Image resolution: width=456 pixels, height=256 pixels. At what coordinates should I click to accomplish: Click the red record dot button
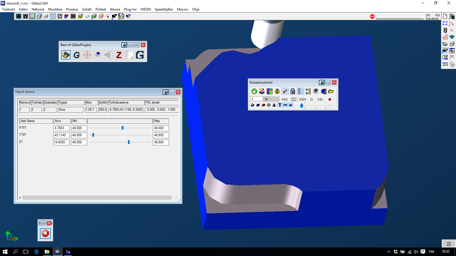pos(330,99)
